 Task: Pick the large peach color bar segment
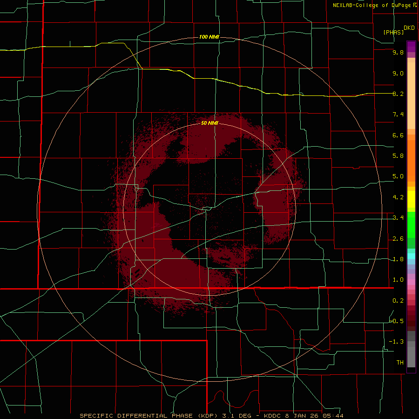411,95
